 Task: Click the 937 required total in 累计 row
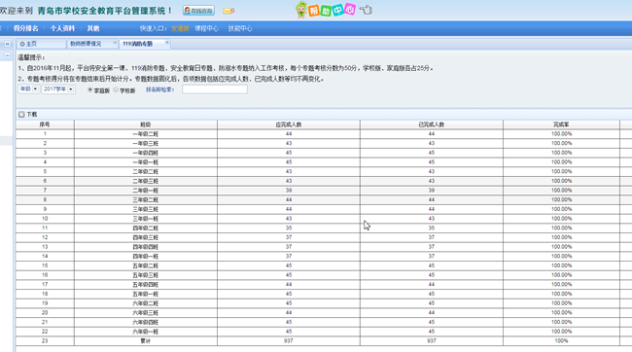(x=289, y=341)
